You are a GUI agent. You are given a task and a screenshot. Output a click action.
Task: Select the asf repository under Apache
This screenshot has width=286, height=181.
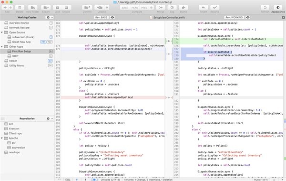coord(27,143)
